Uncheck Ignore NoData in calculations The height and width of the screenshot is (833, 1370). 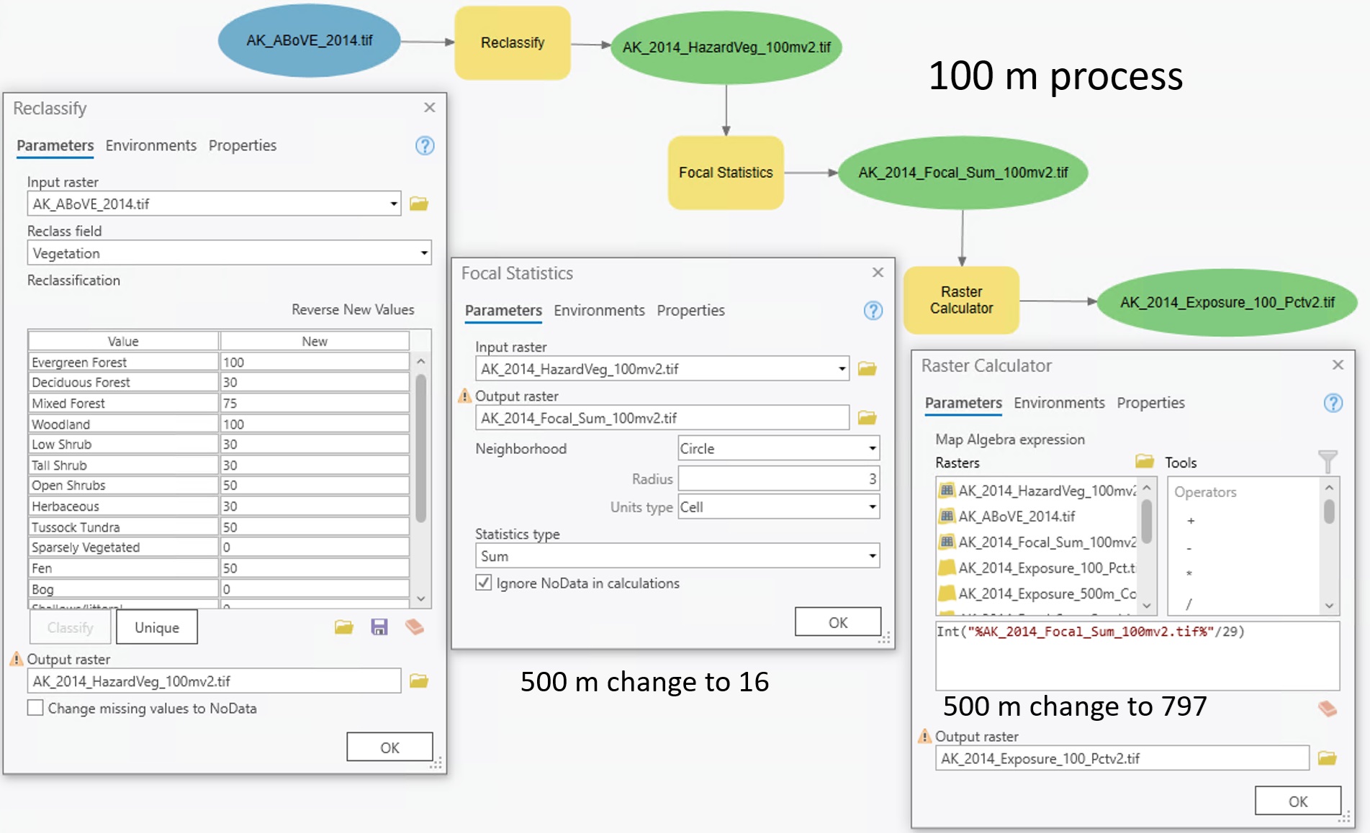[484, 583]
